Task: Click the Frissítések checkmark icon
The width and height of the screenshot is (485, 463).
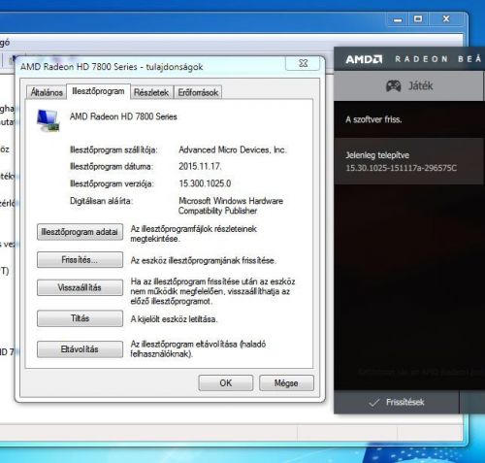Action: [374, 403]
